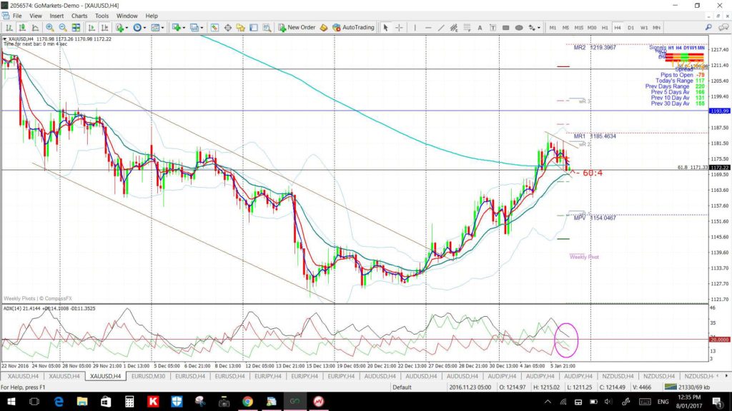Expand the new chart dropdown arrow
732x411 pixels.
(x=184, y=28)
